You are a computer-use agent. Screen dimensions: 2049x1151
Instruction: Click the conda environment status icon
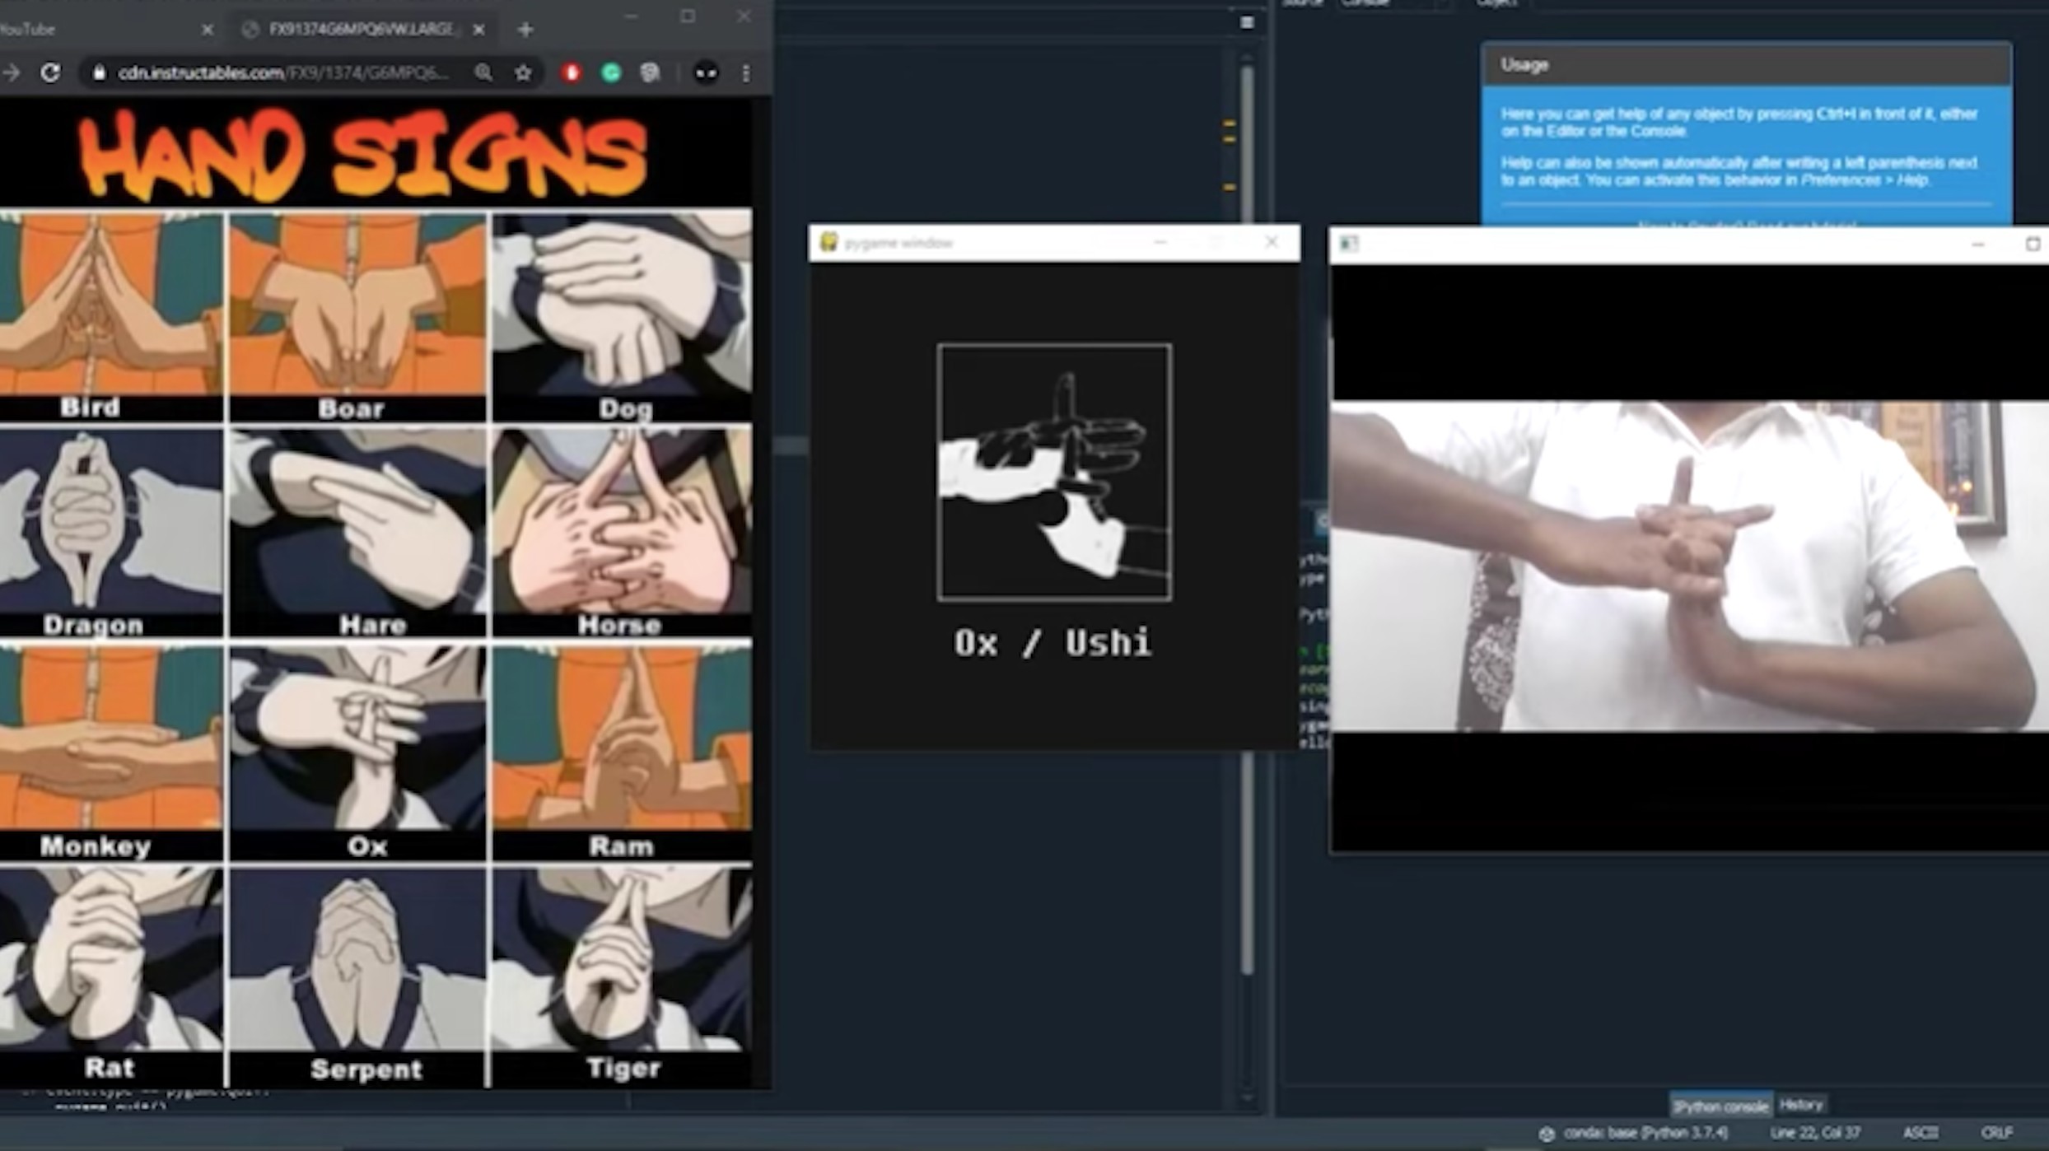pos(1547,1134)
